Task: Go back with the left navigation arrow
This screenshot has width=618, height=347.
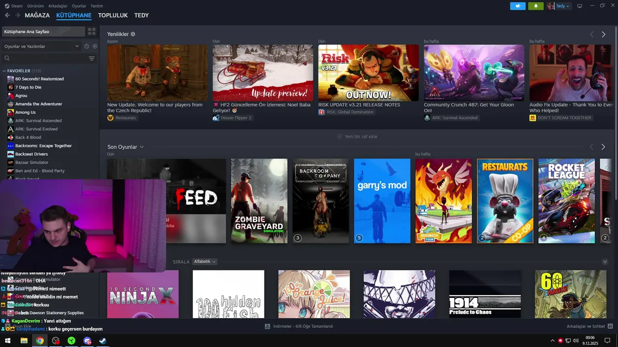Action: (x=7, y=15)
